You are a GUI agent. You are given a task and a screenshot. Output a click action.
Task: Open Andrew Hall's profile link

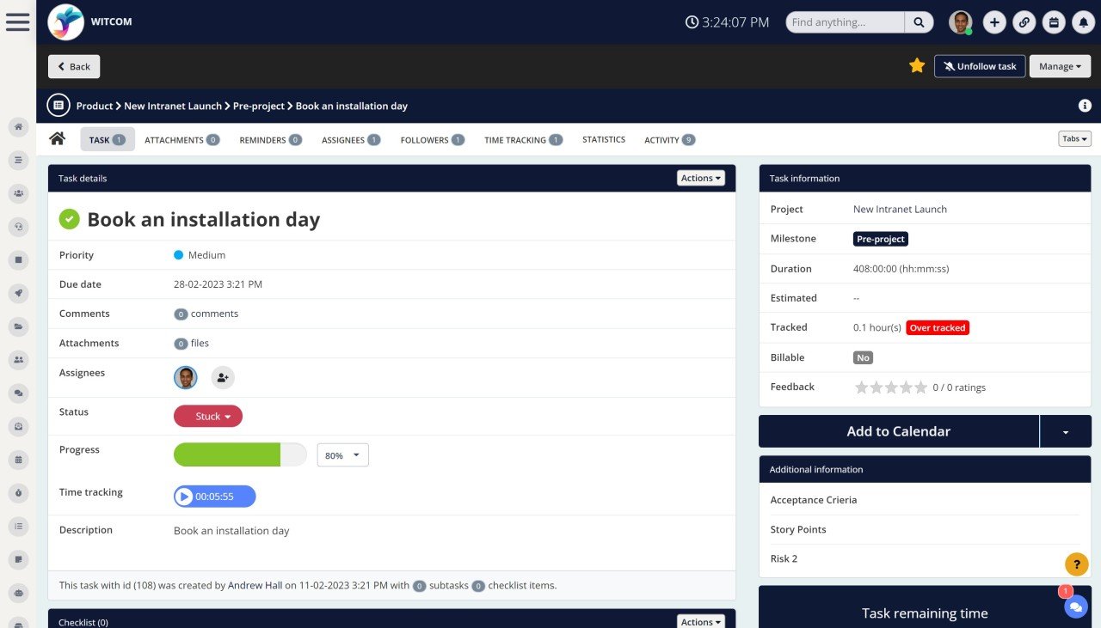point(255,585)
